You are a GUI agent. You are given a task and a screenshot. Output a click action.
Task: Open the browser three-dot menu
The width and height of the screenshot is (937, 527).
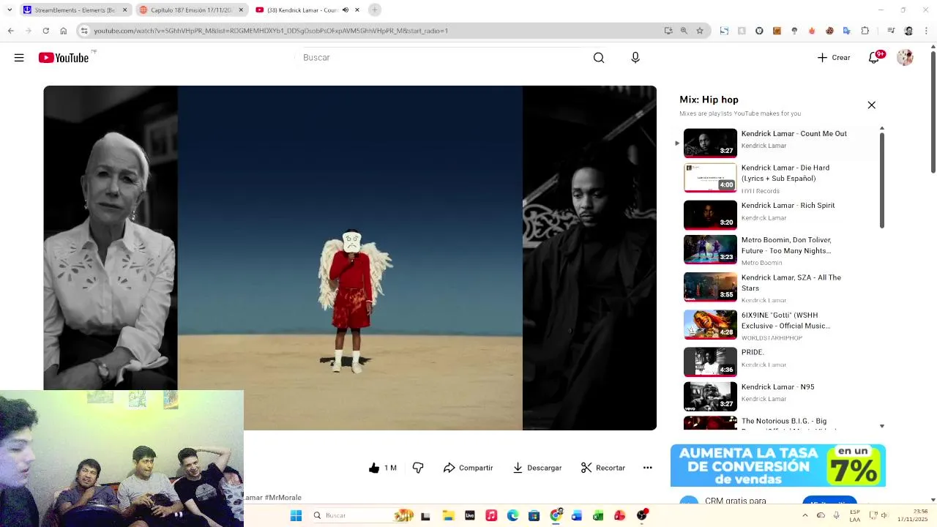click(x=926, y=31)
